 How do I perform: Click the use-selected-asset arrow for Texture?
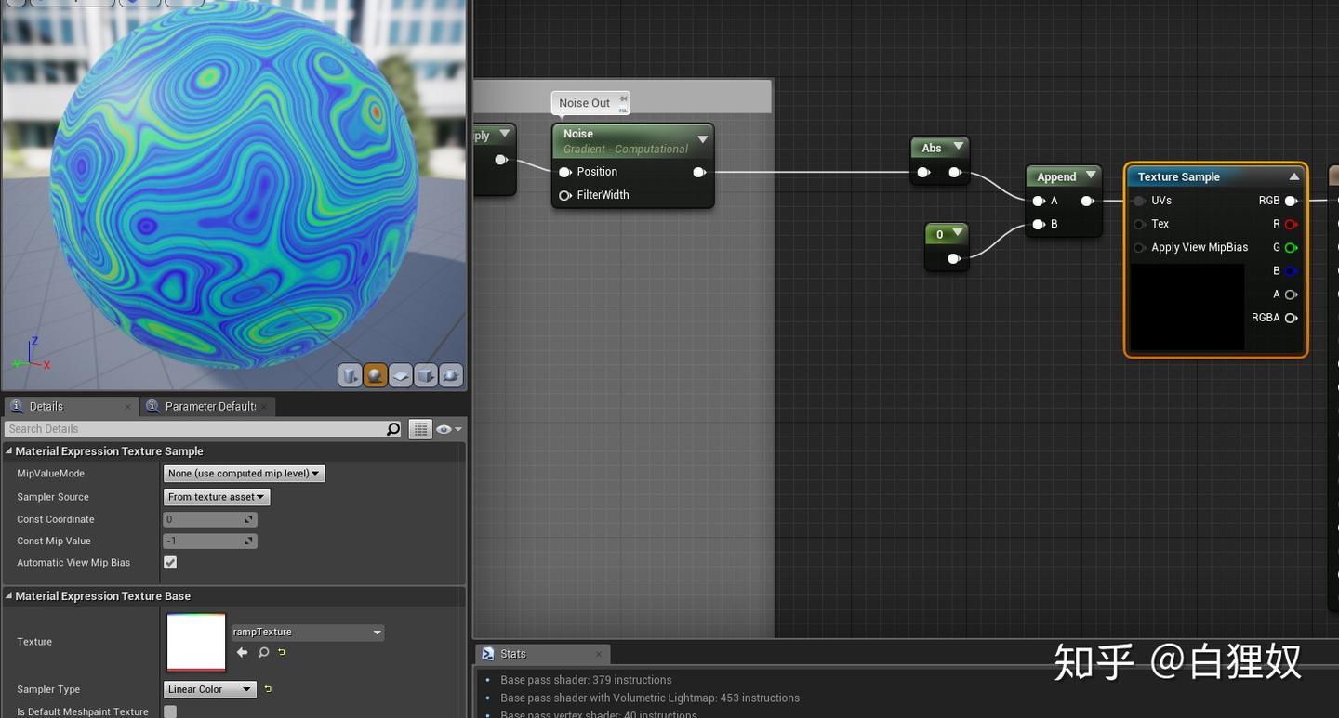(242, 652)
